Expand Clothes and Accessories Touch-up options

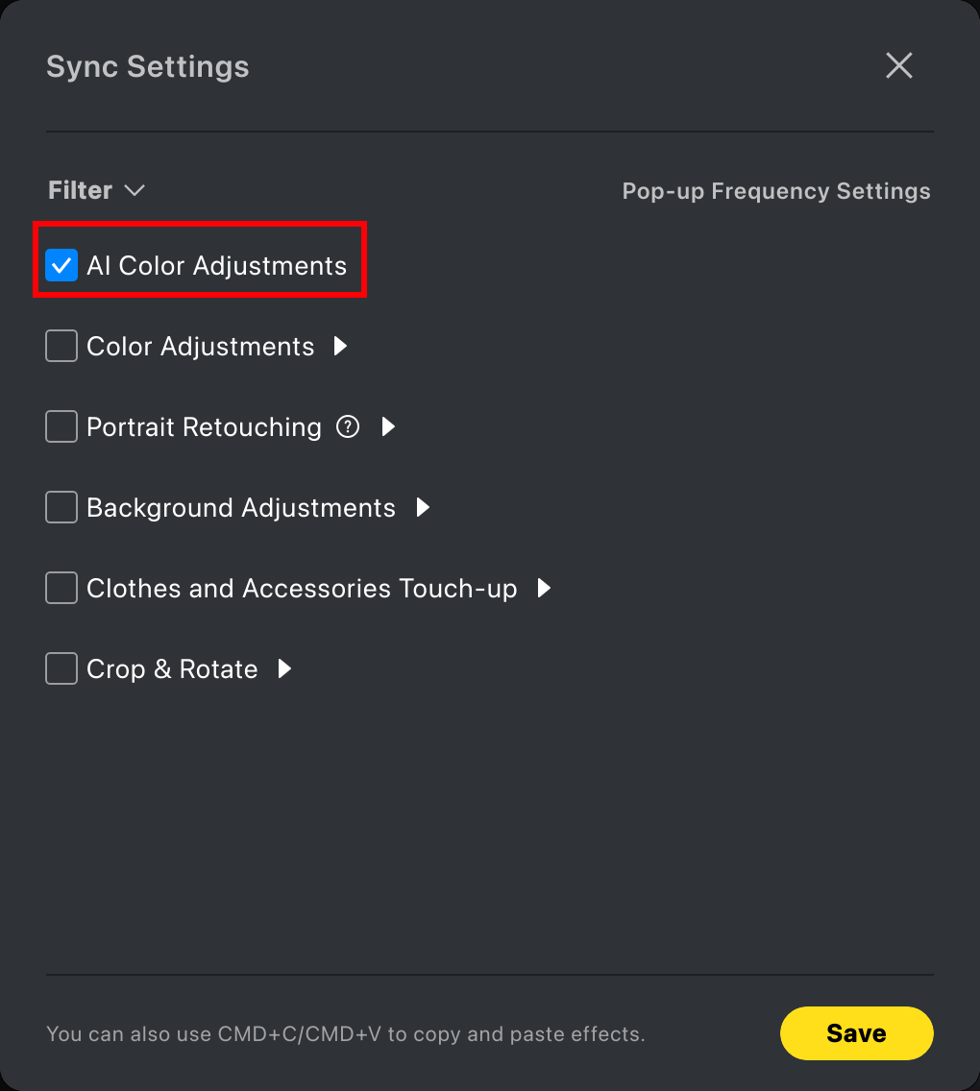point(544,588)
